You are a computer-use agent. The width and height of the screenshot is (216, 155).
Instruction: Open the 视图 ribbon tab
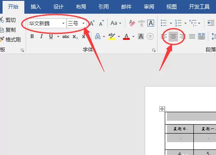pos(172,7)
